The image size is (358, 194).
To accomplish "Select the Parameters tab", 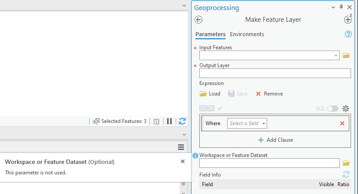I will 210,34.
